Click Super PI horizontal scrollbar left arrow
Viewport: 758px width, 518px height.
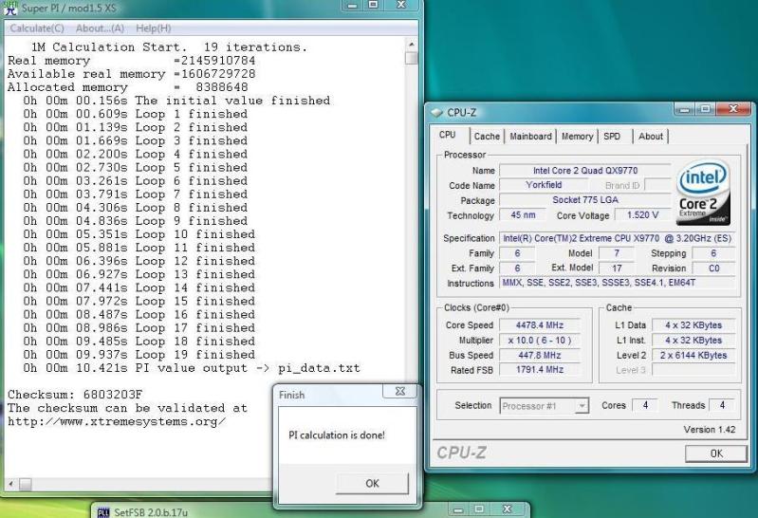pyautogui.click(x=11, y=485)
